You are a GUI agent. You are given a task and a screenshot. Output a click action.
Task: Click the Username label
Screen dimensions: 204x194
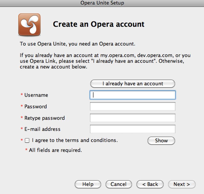point(36,95)
